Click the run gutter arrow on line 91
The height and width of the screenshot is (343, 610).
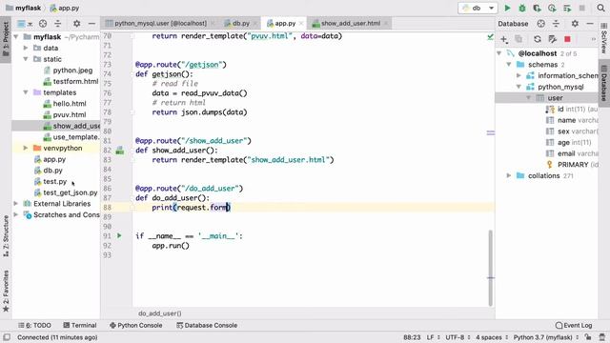(119, 235)
